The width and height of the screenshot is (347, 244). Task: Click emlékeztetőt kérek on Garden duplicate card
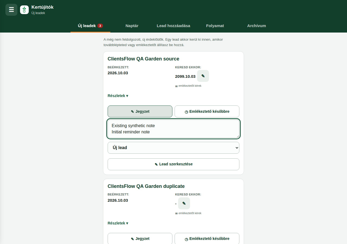point(188,213)
